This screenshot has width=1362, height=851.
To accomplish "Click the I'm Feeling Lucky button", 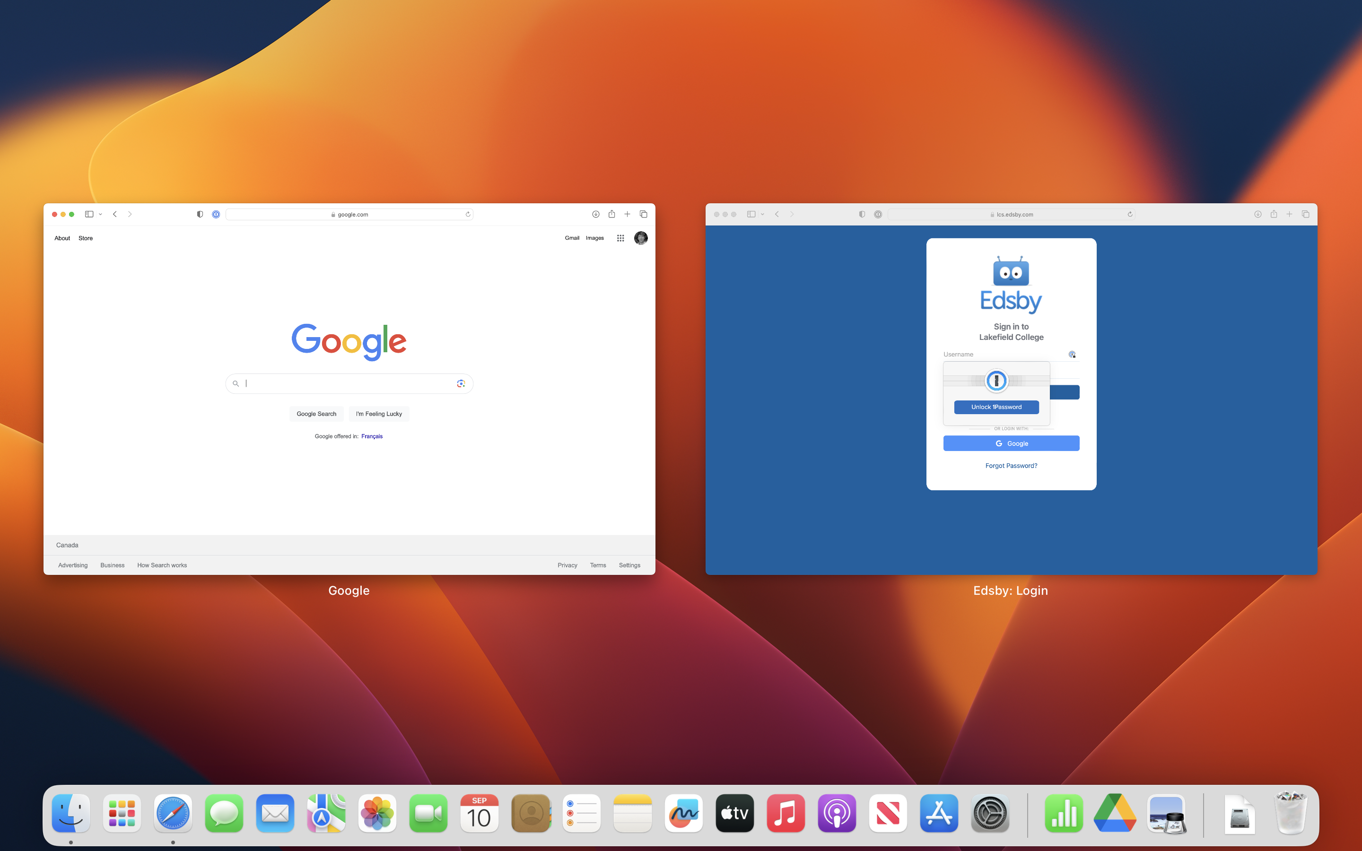I will tap(379, 414).
